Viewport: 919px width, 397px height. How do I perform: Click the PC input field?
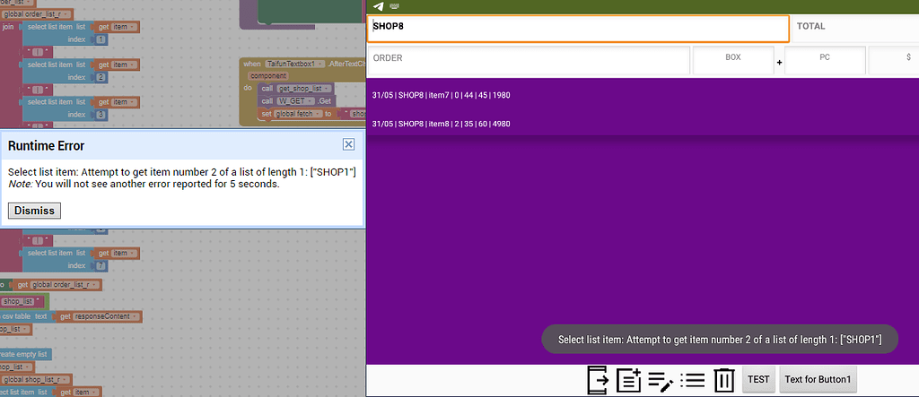click(825, 60)
